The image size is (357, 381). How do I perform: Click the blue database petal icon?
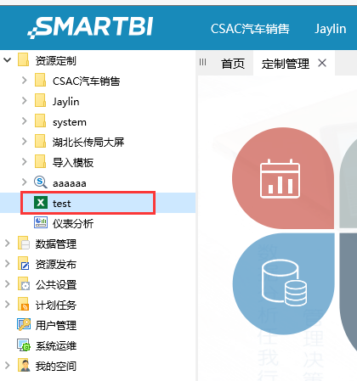[x=284, y=283]
